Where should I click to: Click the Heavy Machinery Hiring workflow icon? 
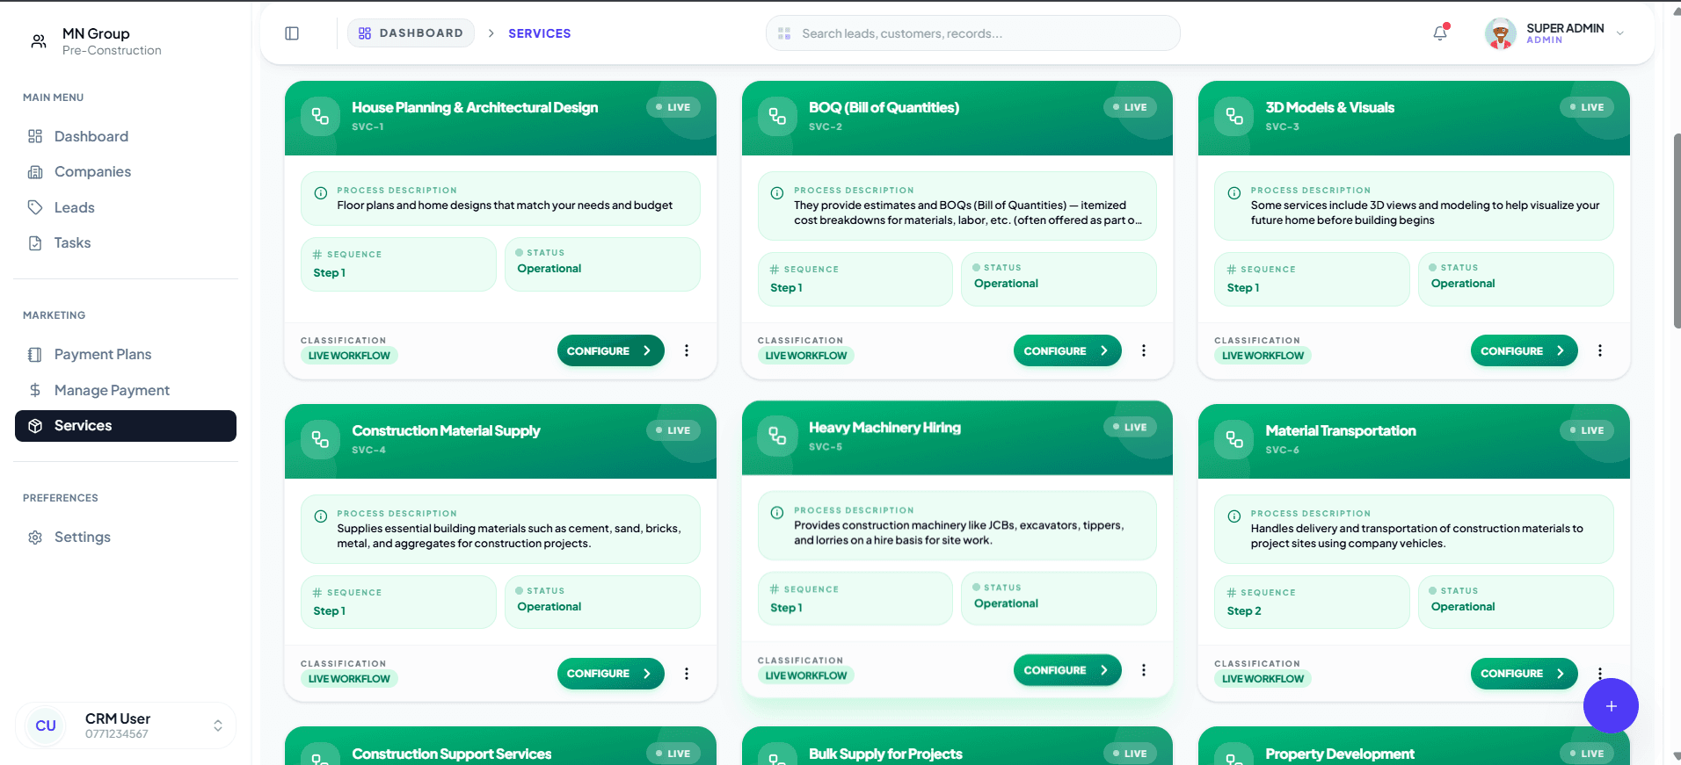tap(777, 436)
